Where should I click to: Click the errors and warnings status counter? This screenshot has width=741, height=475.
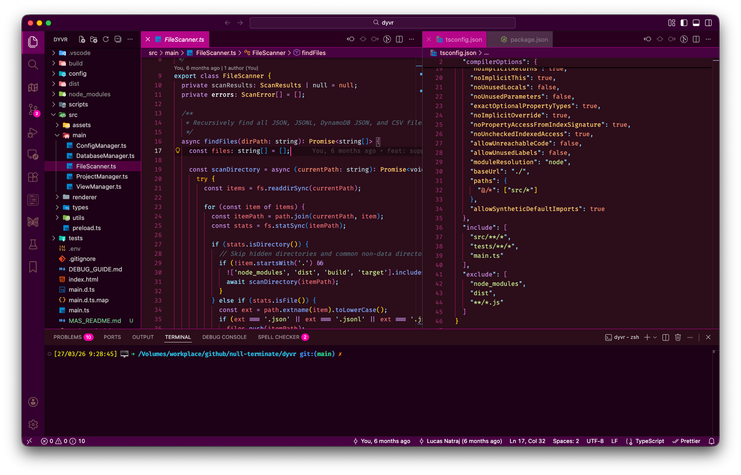point(63,441)
